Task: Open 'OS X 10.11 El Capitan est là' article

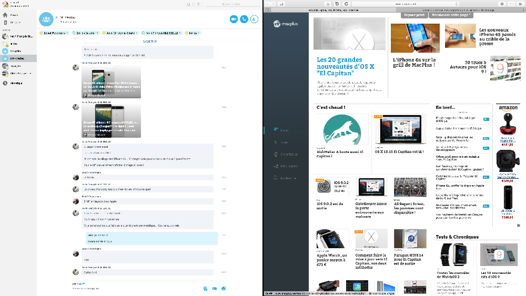Action: (x=399, y=151)
